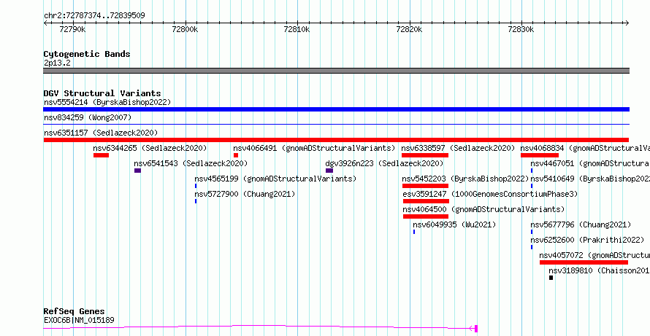This screenshot has width=650, height=336.
Task: Open variant label nsv5554214 (ByrskaBishop2022)
Action: pyautogui.click(x=107, y=102)
